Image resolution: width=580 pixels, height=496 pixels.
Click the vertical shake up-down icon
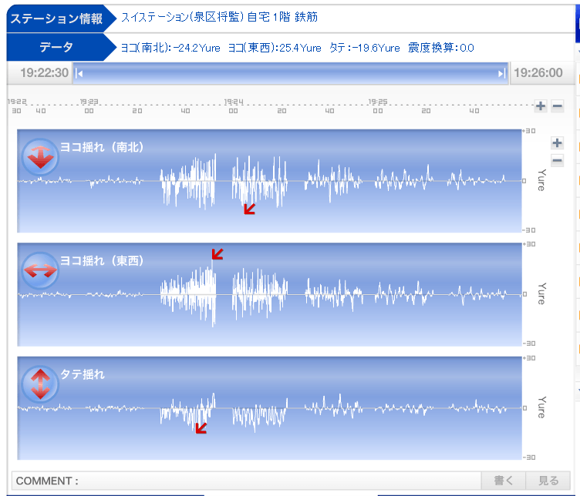[40, 384]
